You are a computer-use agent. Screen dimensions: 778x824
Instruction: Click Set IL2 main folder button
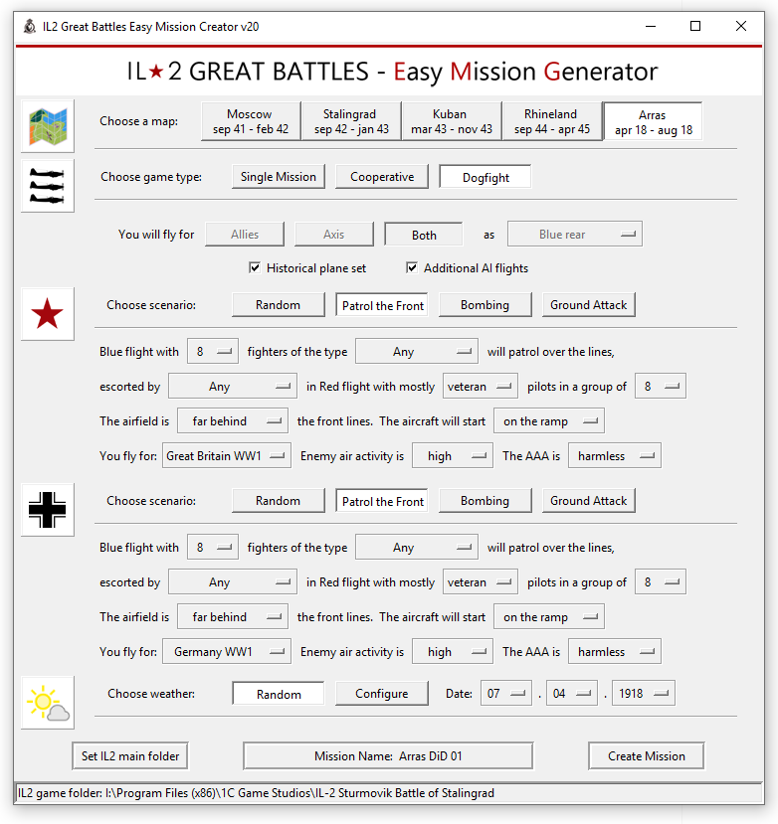coord(130,755)
